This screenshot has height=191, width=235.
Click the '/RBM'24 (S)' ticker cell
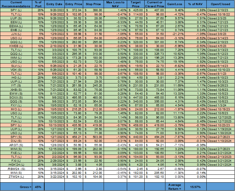pos(16,169)
